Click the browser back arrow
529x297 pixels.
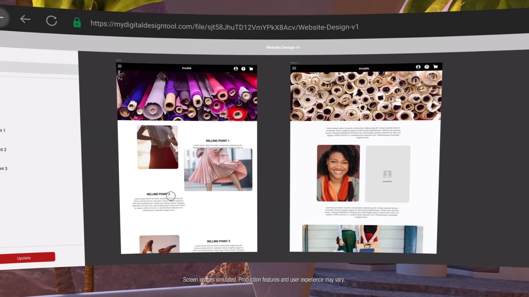pos(25,19)
